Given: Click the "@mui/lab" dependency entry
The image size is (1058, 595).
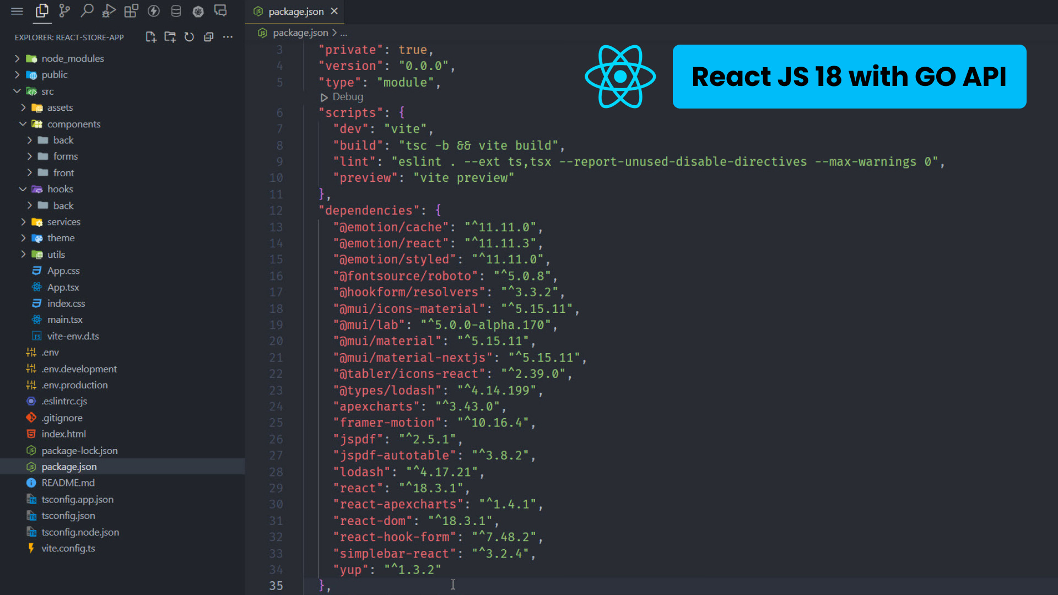Looking at the screenshot, I should pos(445,325).
